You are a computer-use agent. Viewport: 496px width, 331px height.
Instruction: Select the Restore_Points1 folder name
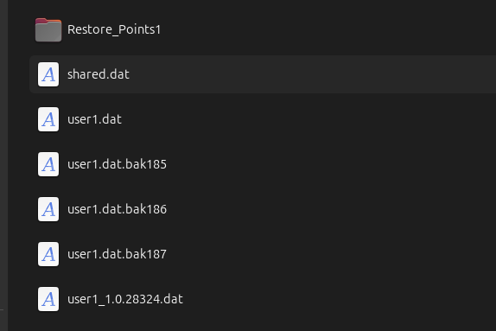click(114, 29)
